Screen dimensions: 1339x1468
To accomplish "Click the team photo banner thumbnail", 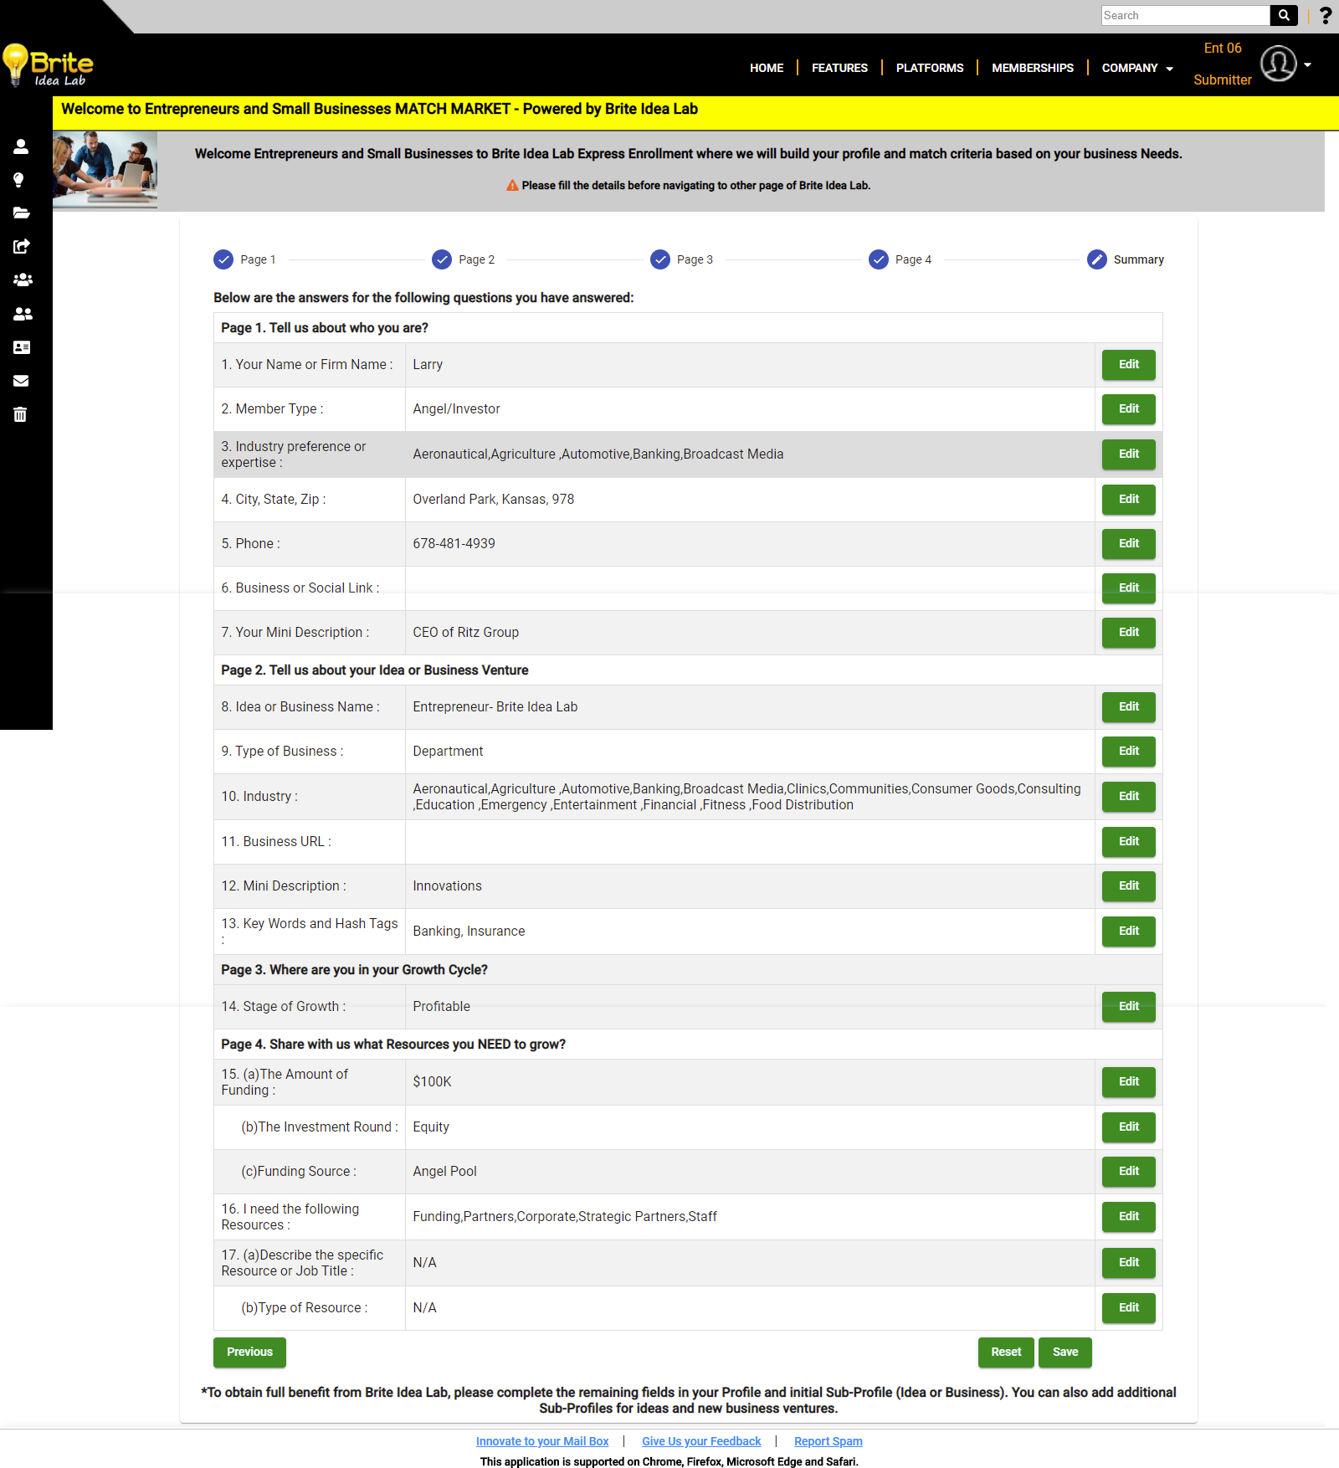I will click(105, 170).
